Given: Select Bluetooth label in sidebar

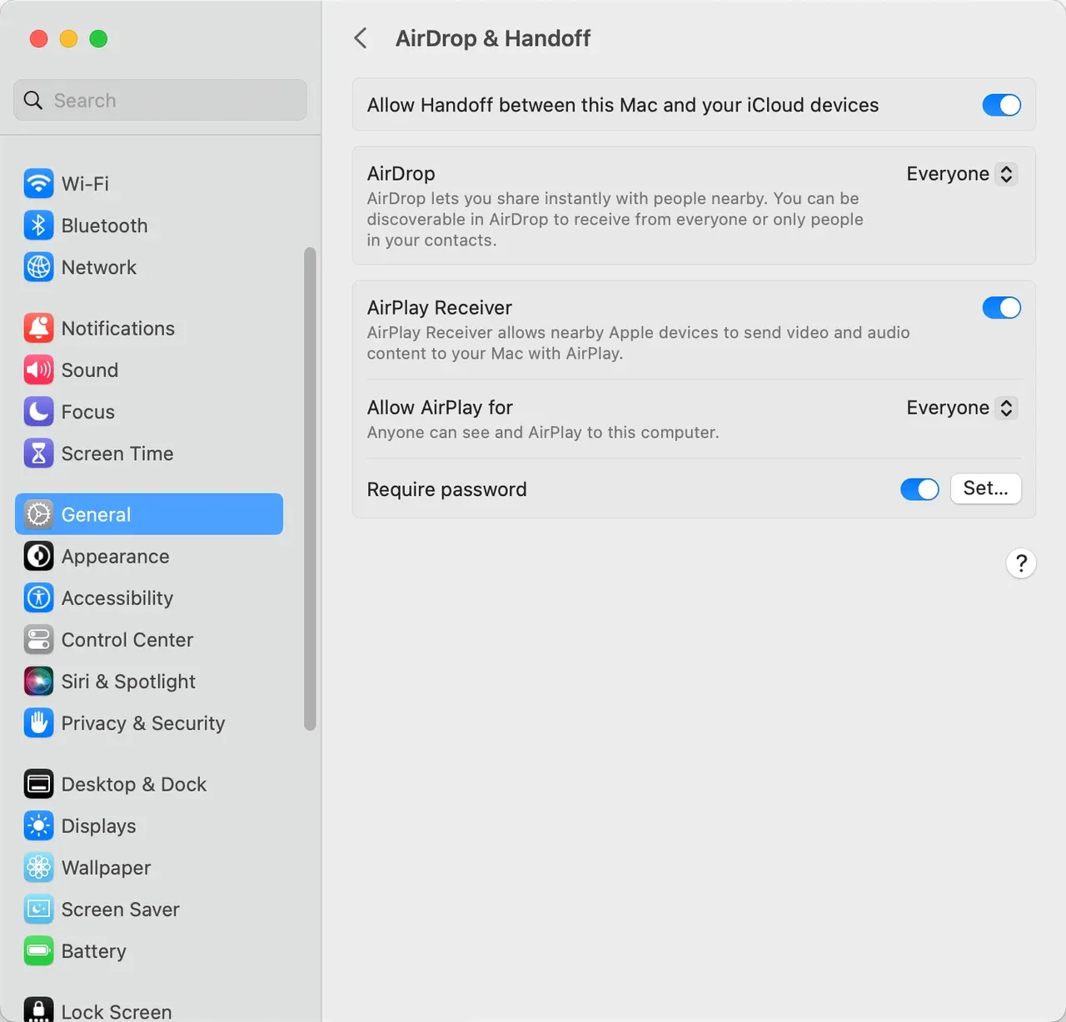Looking at the screenshot, I should coord(104,226).
